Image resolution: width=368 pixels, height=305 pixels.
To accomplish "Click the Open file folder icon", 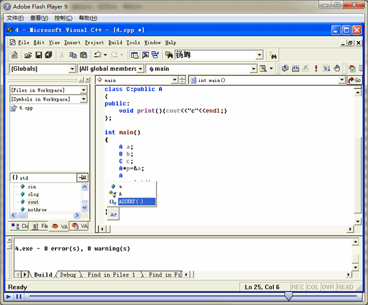I will pyautogui.click(x=28, y=55).
